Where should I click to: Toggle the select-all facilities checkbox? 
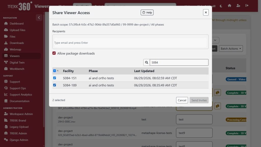click(55, 71)
